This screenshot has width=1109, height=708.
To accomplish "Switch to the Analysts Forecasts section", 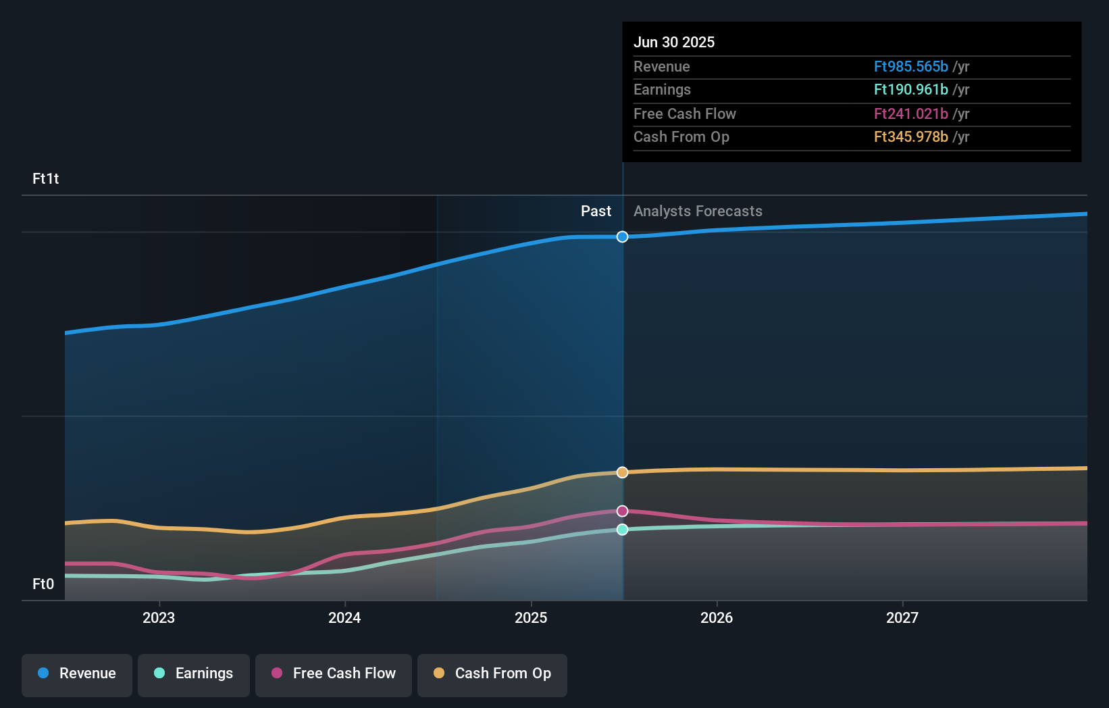I will [698, 211].
